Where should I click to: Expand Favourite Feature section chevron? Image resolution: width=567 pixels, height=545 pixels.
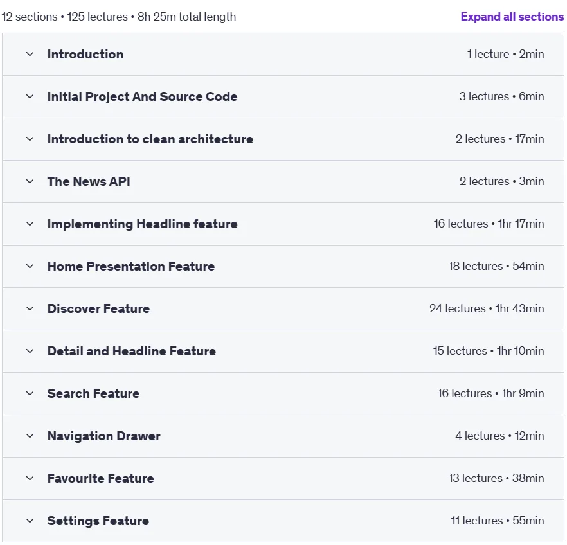30,478
